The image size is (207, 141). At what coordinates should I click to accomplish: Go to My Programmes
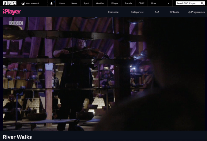tap(196, 12)
